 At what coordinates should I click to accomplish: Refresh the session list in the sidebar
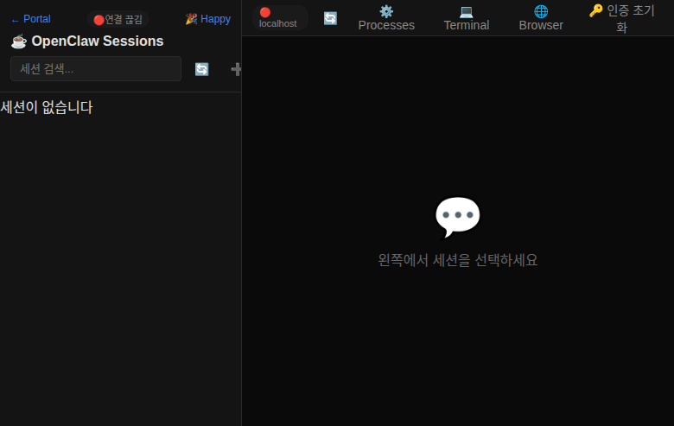(201, 69)
